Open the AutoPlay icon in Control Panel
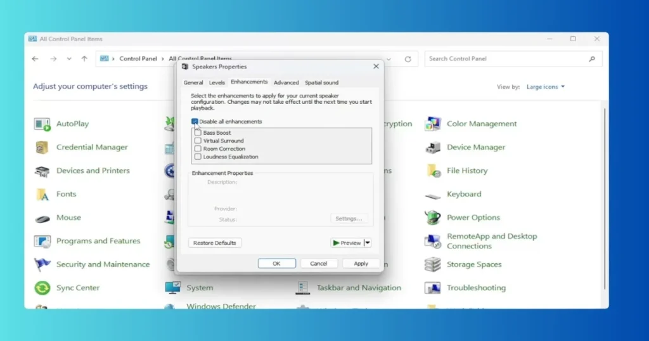 tap(42, 124)
